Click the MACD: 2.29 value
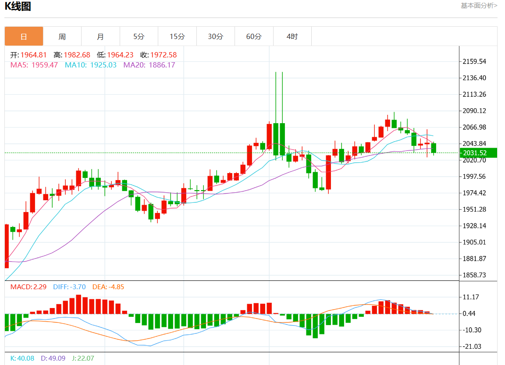Screen dimensions: 505x365 tap(28, 287)
